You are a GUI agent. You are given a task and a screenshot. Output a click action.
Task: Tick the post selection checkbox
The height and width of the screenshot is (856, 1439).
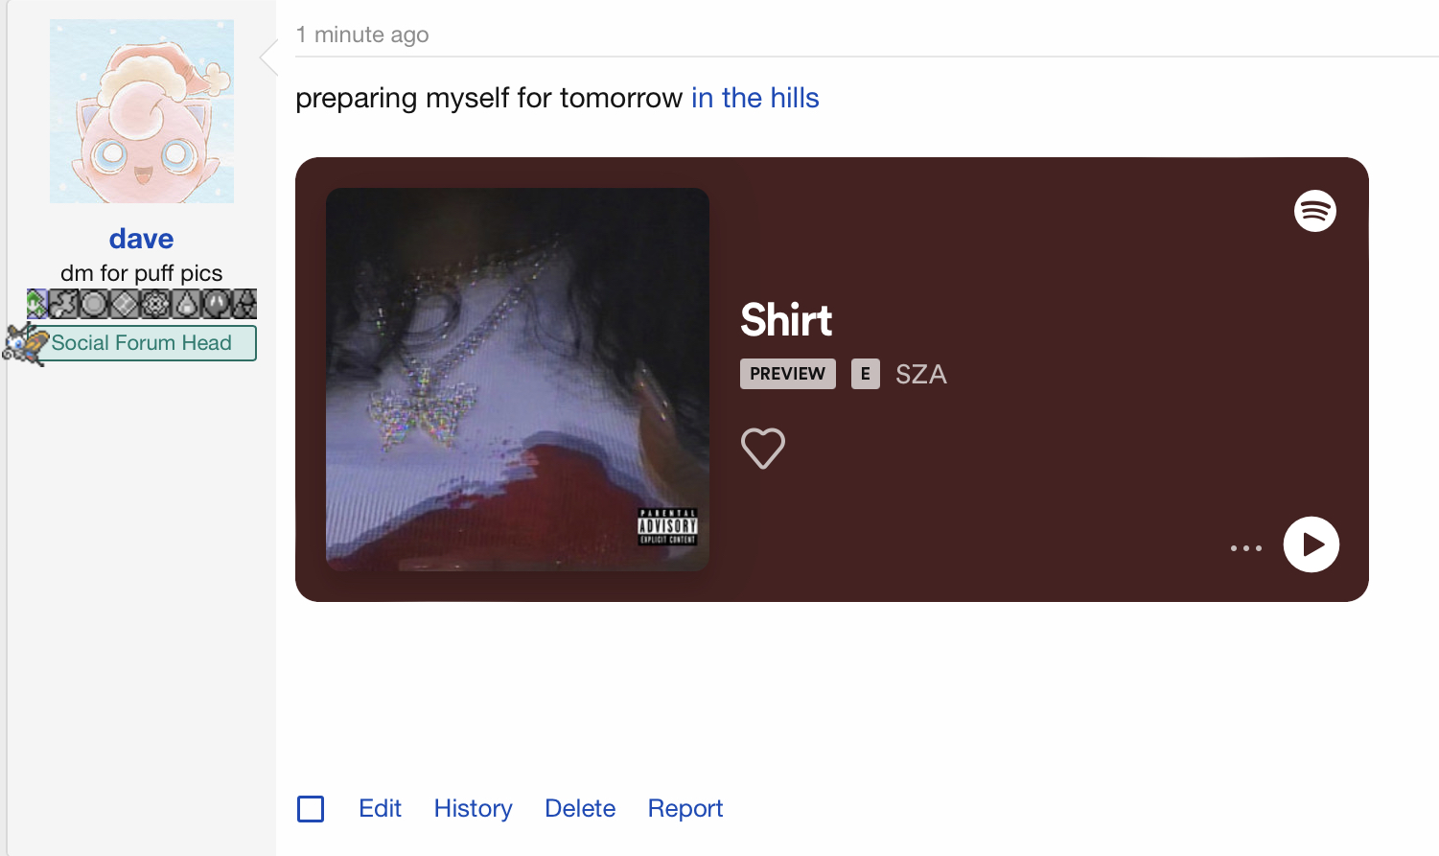tap(311, 809)
